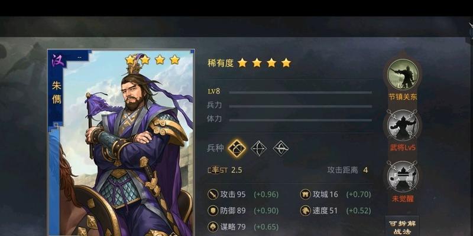Select the highlighted archer troop type icon

click(237, 149)
